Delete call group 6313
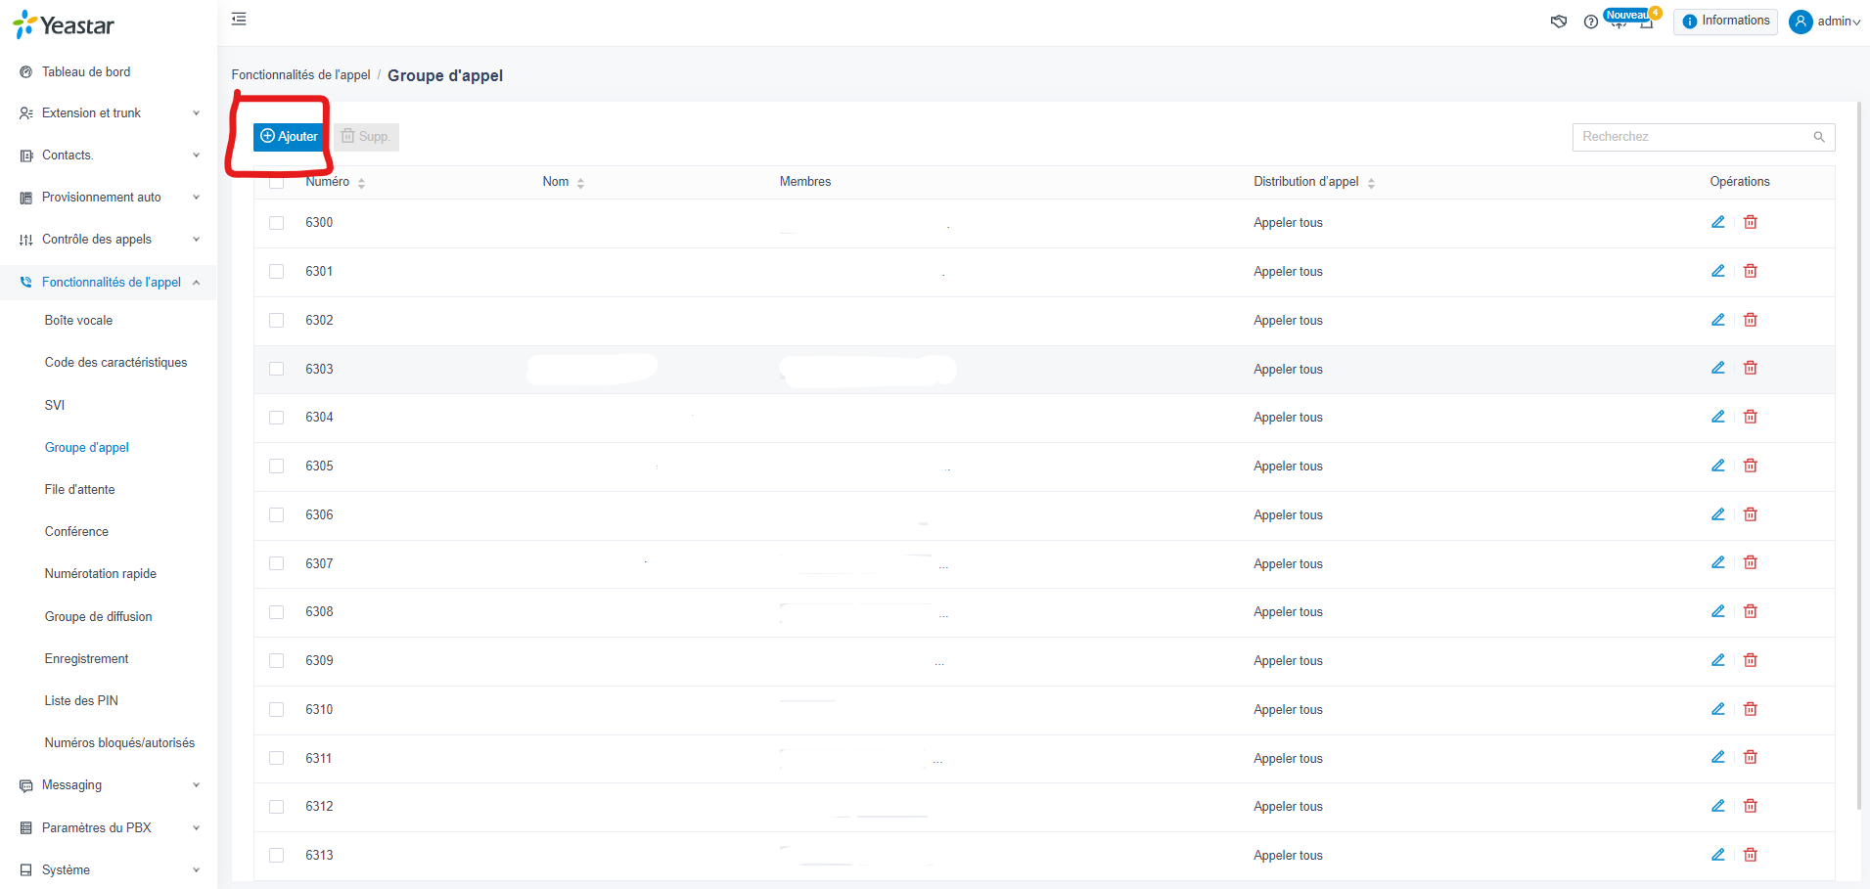Screen dimensions: 1870x889 1751,855
